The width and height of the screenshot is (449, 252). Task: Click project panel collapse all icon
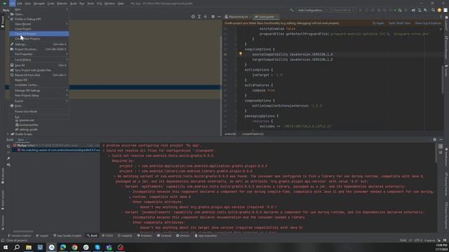(206, 17)
